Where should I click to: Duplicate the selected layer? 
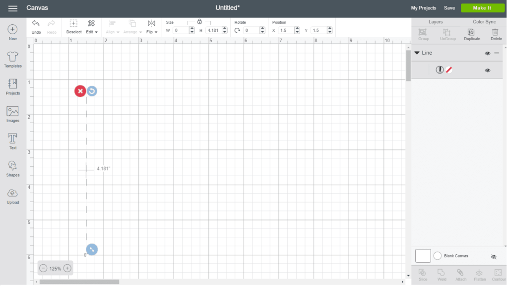[x=472, y=35]
